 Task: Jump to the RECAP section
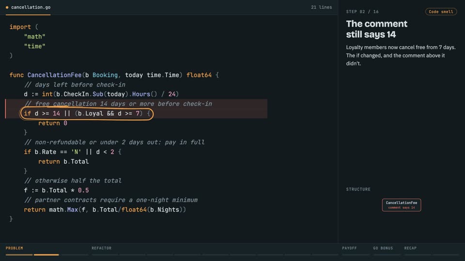410,248
